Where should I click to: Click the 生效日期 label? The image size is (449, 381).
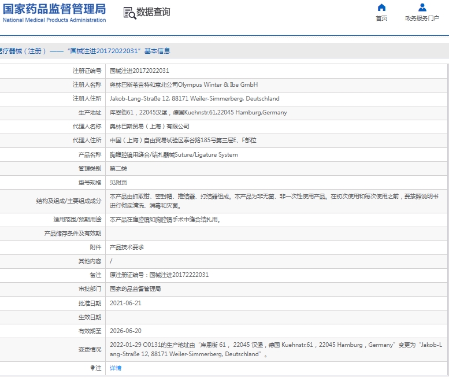click(90, 317)
